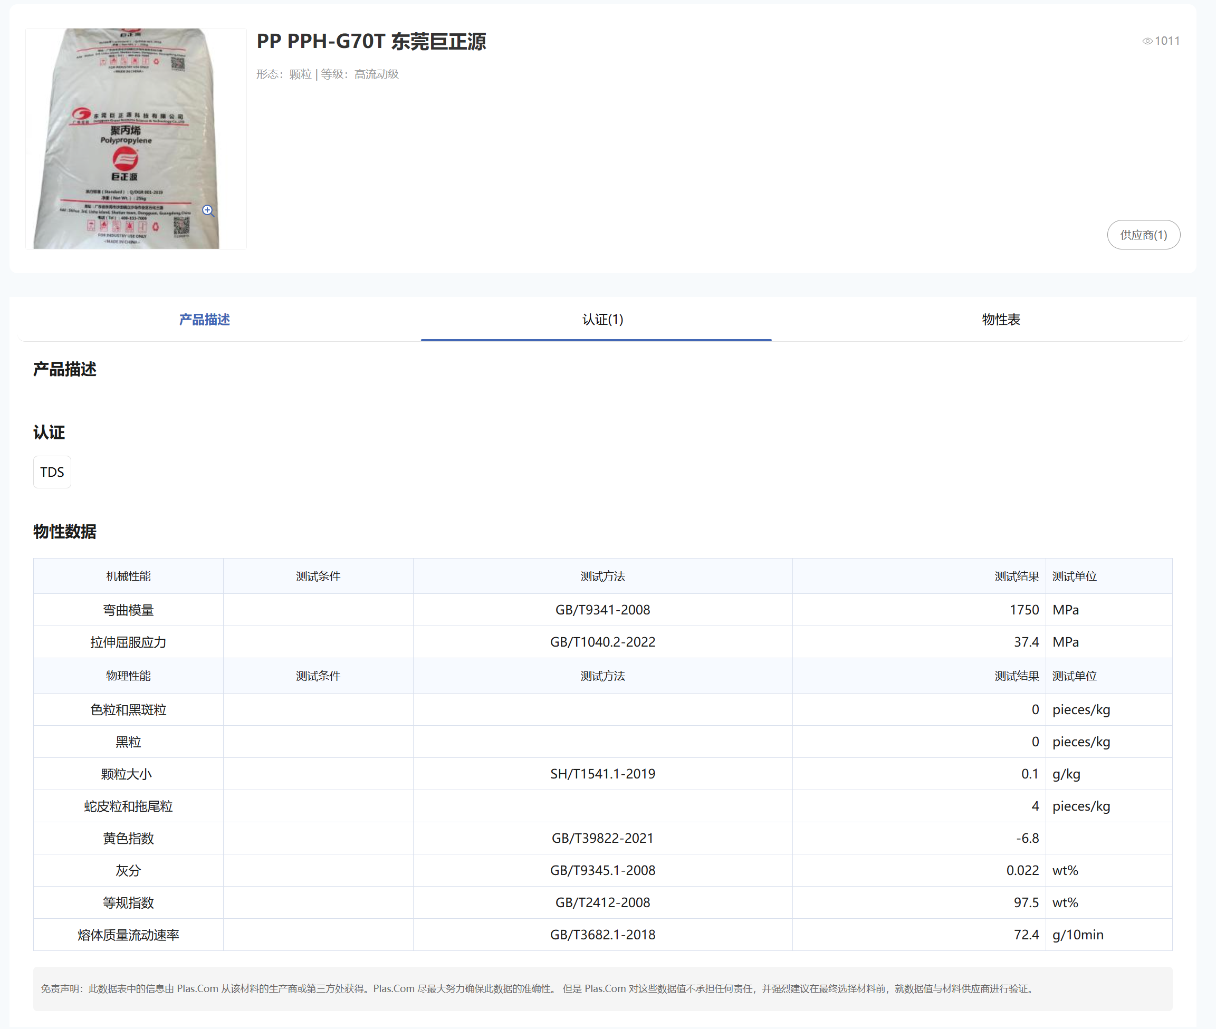
Task: Click the 黑粒 row label
Action: tap(128, 742)
